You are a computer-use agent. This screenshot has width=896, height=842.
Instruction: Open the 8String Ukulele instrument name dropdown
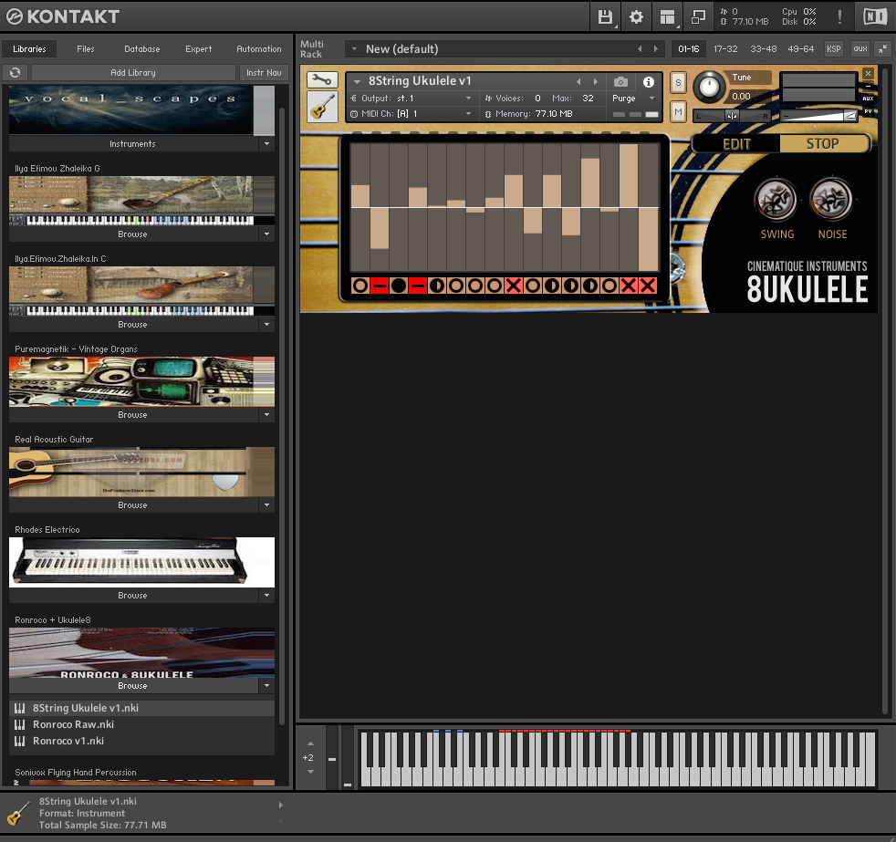[357, 82]
